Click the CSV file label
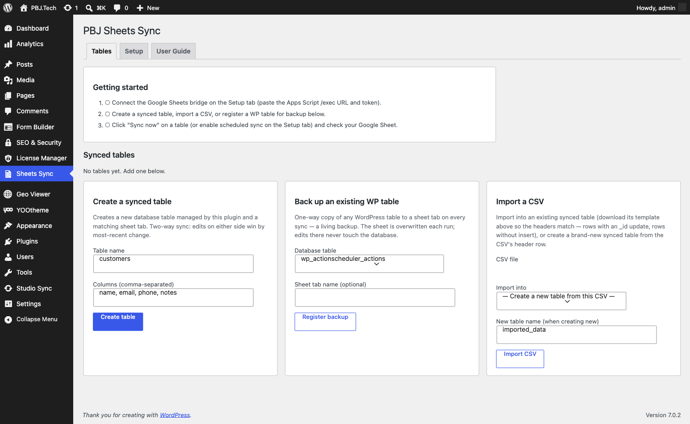Image resolution: width=690 pixels, height=424 pixels. (507, 259)
